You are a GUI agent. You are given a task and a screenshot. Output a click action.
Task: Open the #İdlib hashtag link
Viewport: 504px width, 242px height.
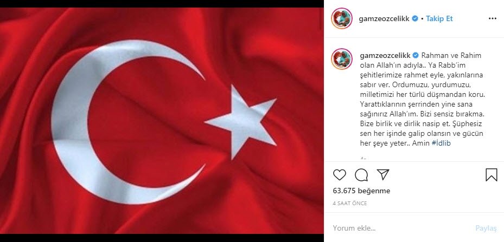tap(441, 143)
